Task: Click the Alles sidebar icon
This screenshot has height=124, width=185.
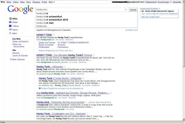Action: pos(10,18)
